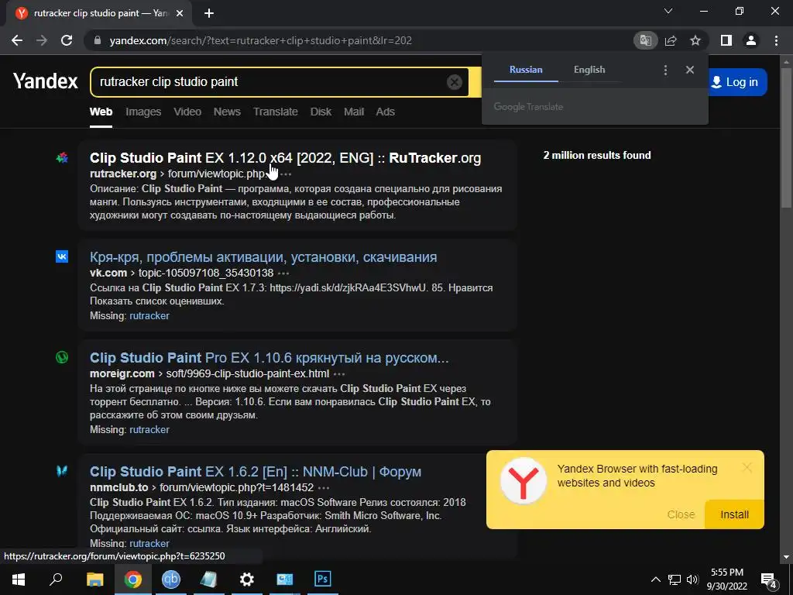Open options dots next to rutracker.org result URL
This screenshot has width=793, height=595.
(x=287, y=174)
